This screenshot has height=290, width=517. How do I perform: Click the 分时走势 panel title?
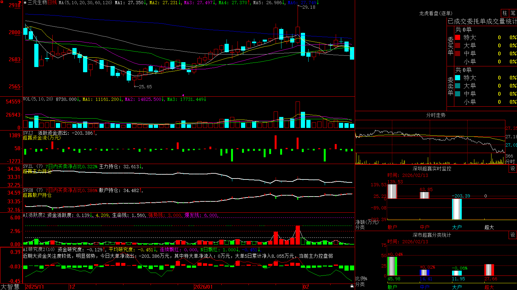(x=436, y=115)
